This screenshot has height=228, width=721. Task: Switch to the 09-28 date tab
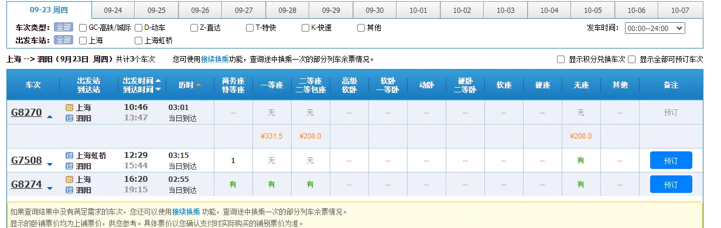[287, 11]
